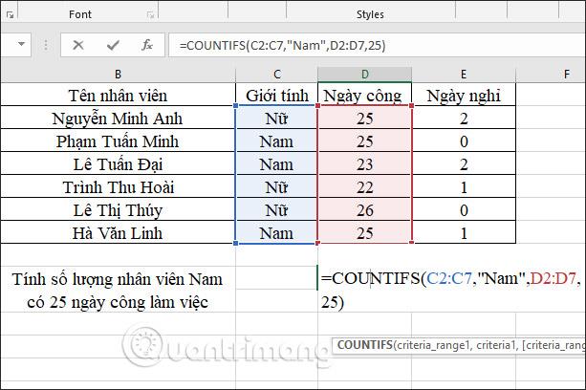
Task: Confirm the formula with checkmark icon
Action: [x=113, y=45]
